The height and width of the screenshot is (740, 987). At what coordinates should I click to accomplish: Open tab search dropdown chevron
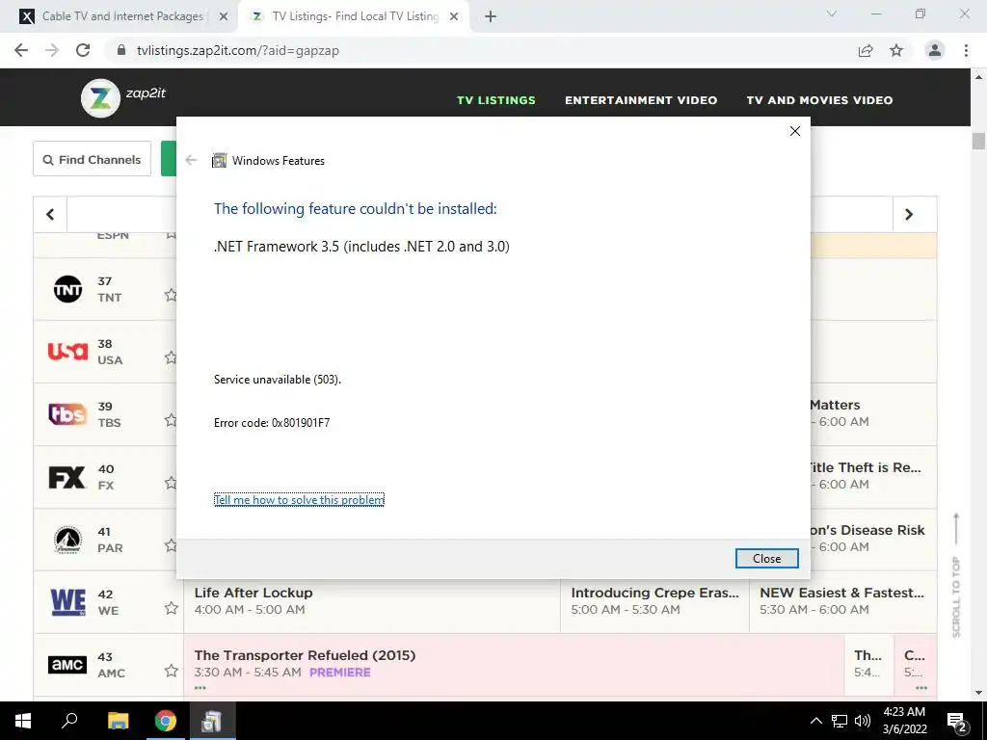(x=832, y=13)
